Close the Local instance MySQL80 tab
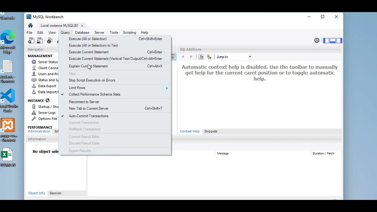Viewport: 377px width, 212px height. click(82, 26)
